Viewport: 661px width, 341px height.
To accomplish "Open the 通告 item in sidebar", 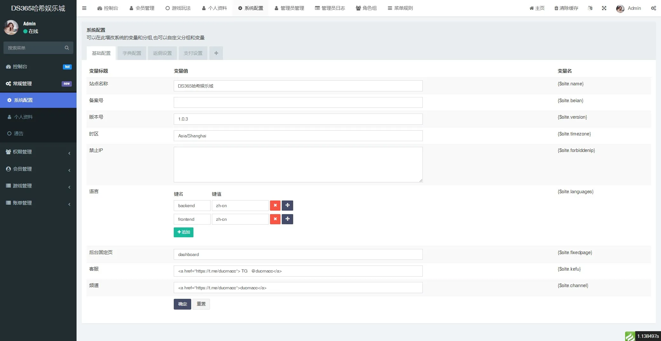I will [18, 134].
